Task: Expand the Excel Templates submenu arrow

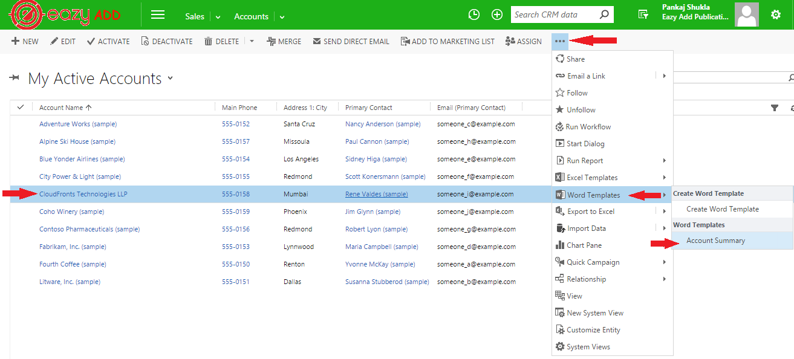Action: (x=664, y=178)
